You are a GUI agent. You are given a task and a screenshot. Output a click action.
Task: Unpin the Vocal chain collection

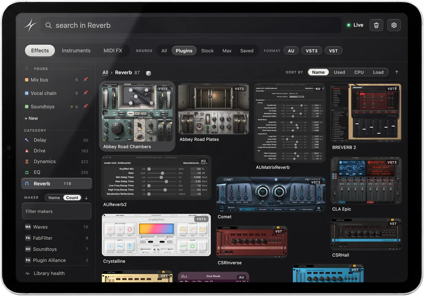(x=86, y=93)
